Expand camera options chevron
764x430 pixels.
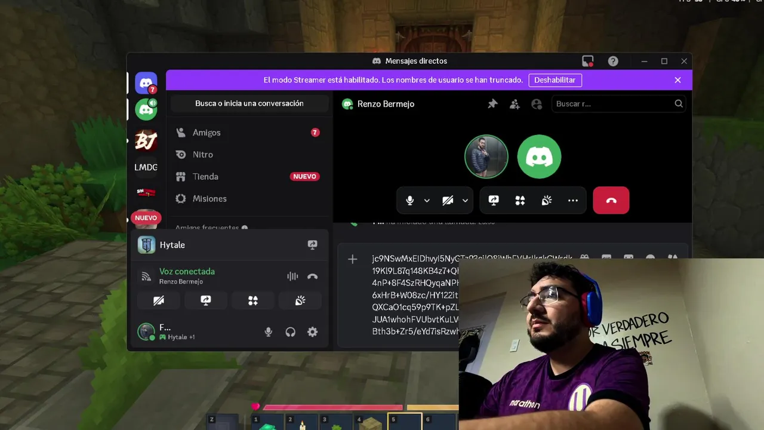pyautogui.click(x=465, y=201)
